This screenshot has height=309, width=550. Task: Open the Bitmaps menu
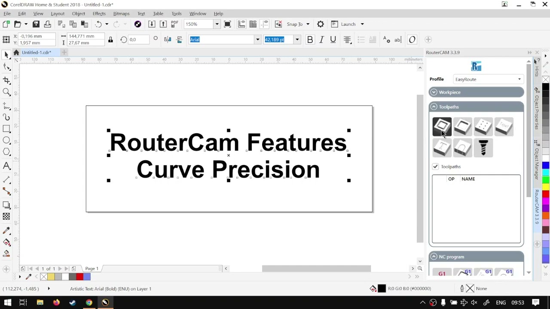click(x=121, y=14)
